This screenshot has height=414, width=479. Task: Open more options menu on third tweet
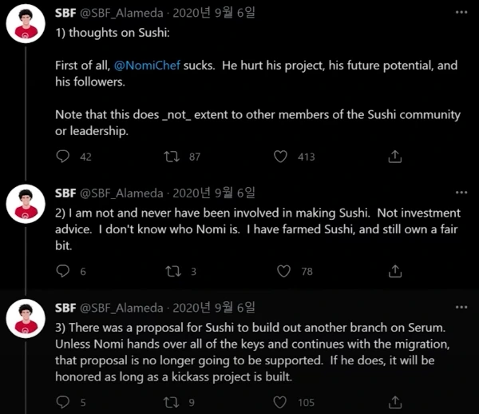tap(461, 308)
